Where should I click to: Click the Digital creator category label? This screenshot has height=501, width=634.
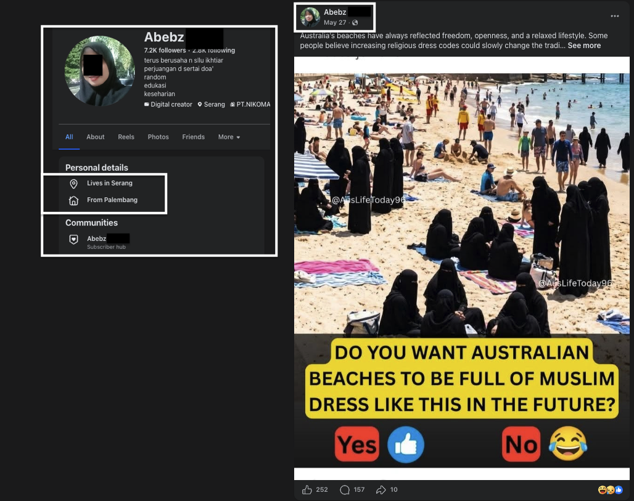coord(168,104)
